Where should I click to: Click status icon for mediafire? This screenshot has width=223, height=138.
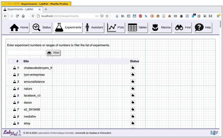point(133,116)
